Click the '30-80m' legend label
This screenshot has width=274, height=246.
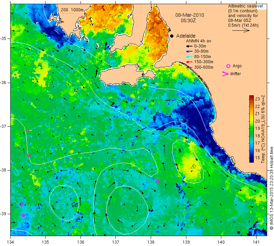click(x=201, y=51)
